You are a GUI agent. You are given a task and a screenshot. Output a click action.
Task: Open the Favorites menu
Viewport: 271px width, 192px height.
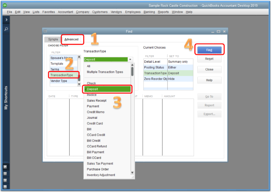(x=49, y=12)
